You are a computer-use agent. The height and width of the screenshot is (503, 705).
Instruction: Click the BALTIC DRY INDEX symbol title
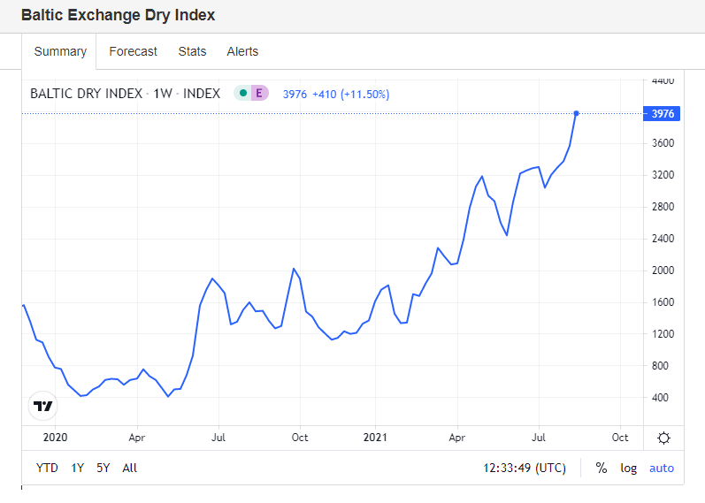(87, 94)
